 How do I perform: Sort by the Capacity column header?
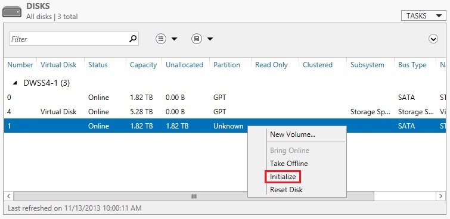(x=143, y=65)
